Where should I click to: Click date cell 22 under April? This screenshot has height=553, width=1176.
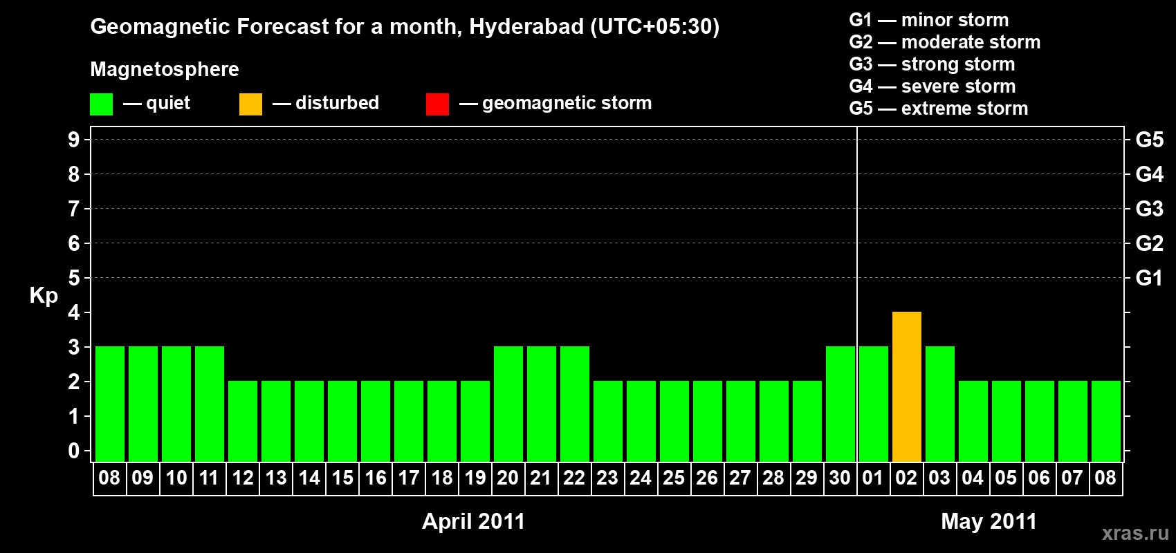tap(575, 478)
